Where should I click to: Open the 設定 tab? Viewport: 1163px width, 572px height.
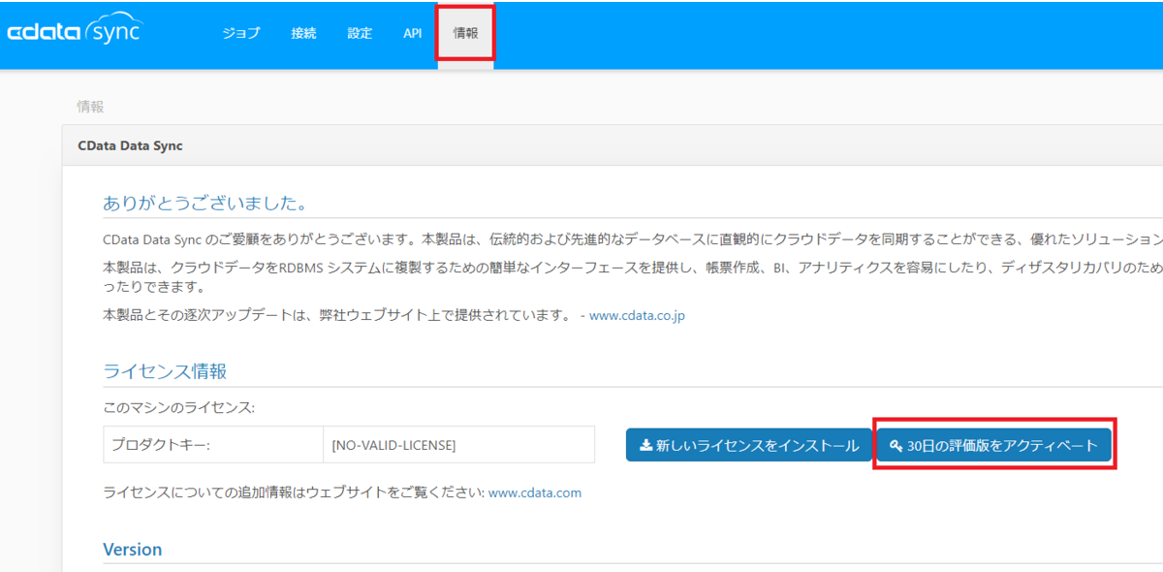pyautogui.click(x=360, y=33)
